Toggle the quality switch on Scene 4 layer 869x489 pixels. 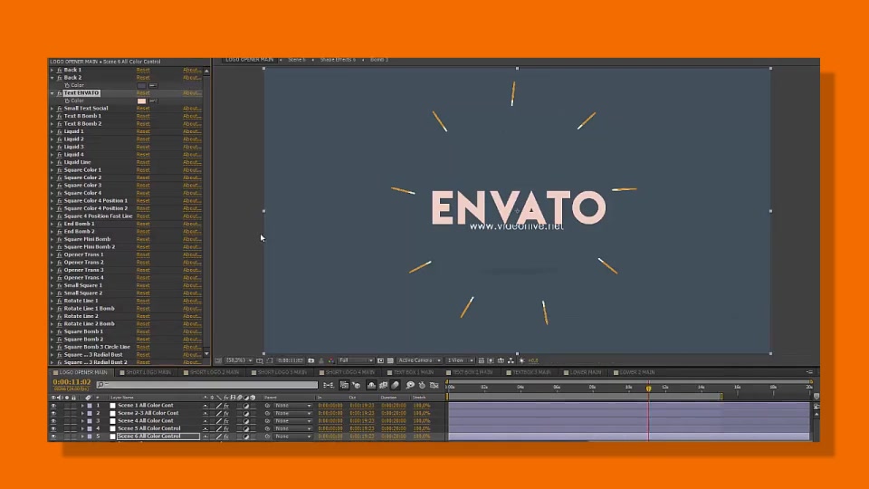pos(219,421)
